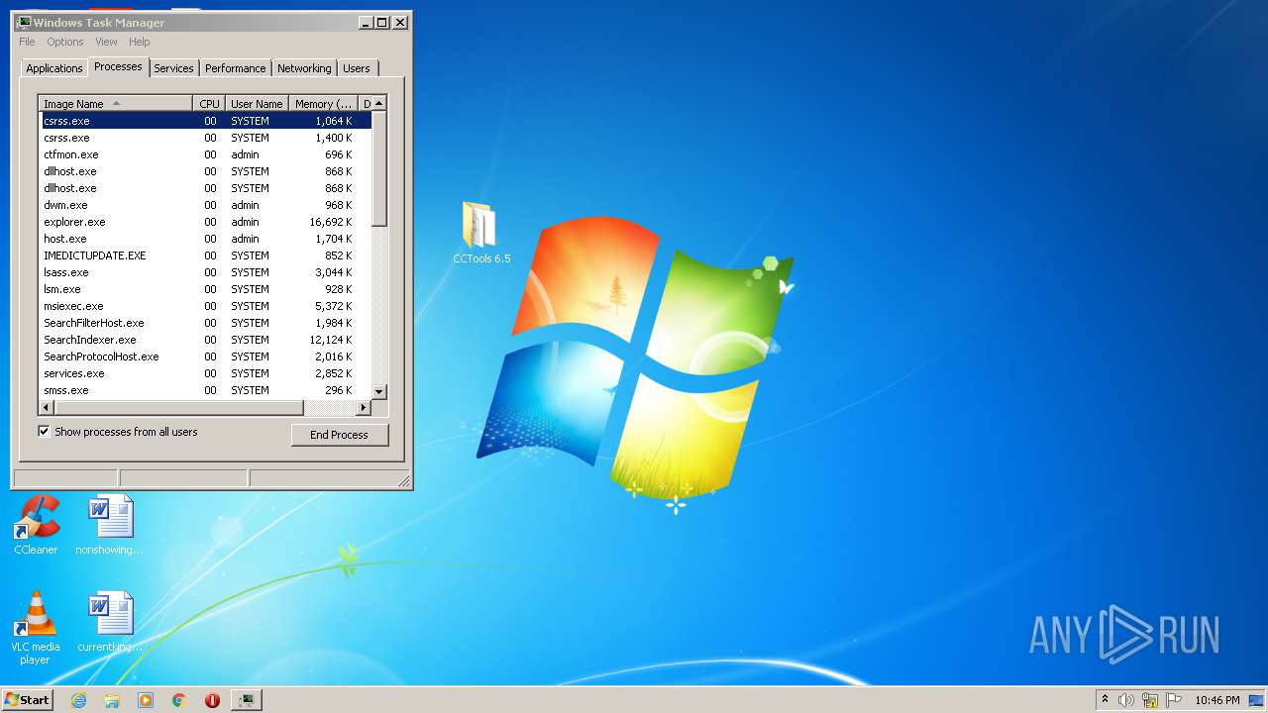
Task: Select the lsass.exe process
Action: tap(206, 272)
